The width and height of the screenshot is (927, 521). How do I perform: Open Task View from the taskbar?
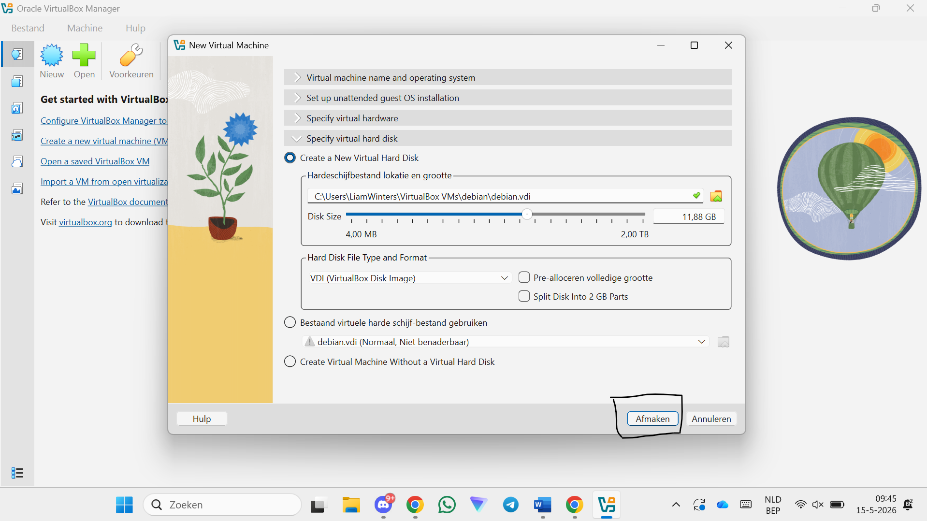click(319, 505)
